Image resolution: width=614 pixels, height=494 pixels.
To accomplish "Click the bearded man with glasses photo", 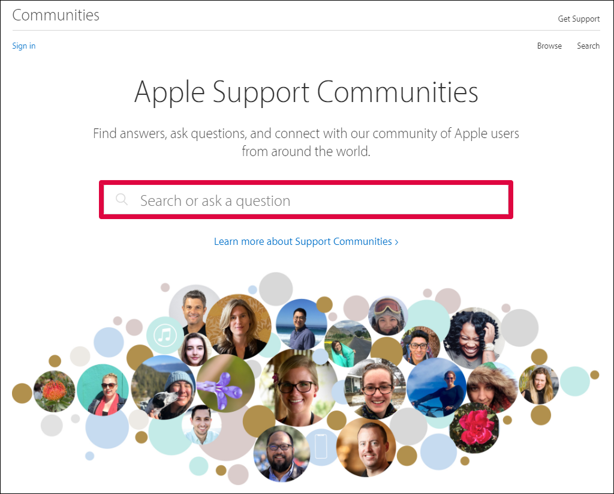I will point(282,454).
